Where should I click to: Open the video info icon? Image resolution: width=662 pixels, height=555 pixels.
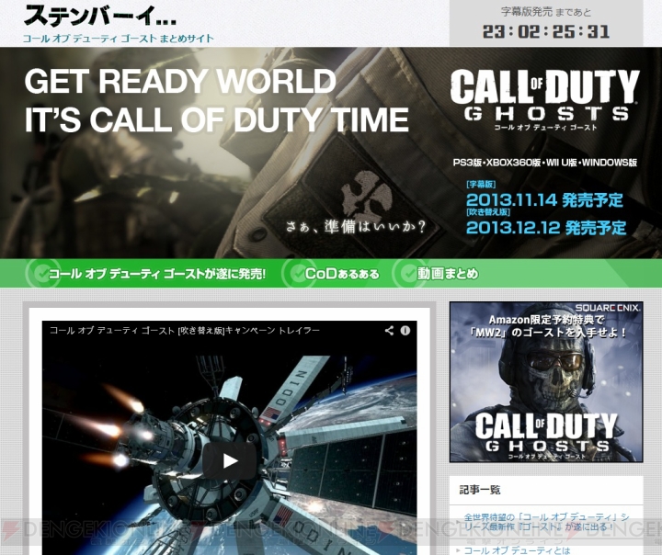pos(405,331)
